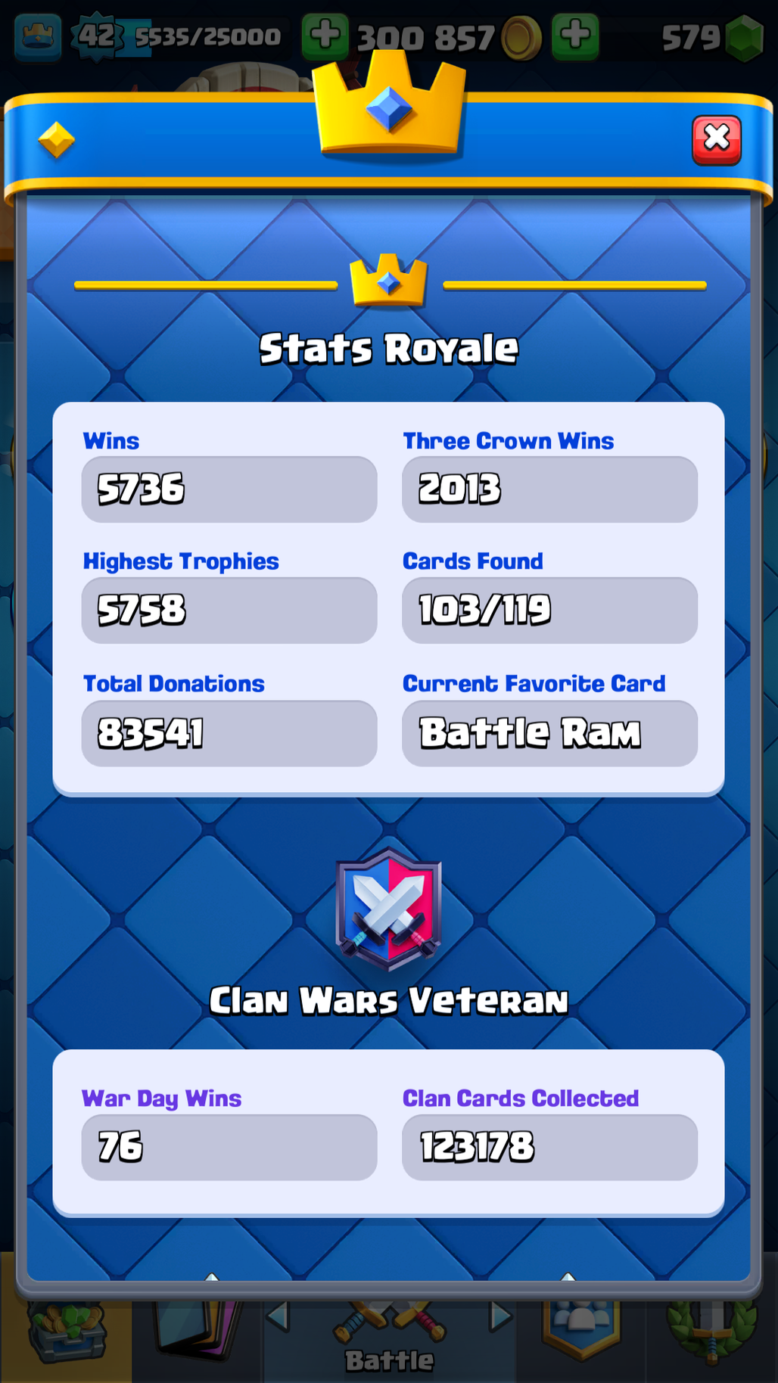Switch to the Battle tab
Viewport: 778px width, 1383px height.
tap(389, 1341)
